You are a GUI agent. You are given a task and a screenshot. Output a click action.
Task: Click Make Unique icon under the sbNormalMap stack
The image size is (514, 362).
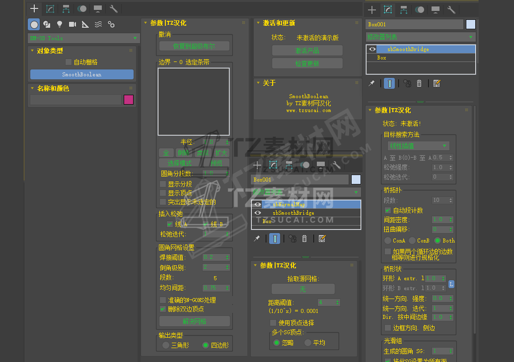293,239
